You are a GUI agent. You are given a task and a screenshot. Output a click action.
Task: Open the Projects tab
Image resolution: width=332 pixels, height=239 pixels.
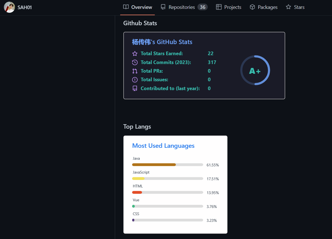[x=229, y=7]
